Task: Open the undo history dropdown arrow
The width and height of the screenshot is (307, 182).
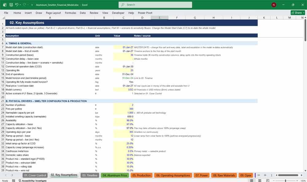Action: point(20,5)
